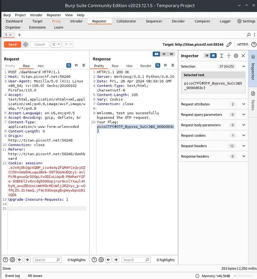
Task: Open the Decoder tool tab
Action: (x=178, y=21)
